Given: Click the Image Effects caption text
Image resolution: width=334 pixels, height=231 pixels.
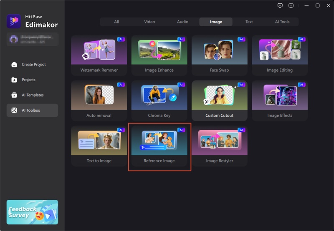Looking at the screenshot, I should pos(280,115).
